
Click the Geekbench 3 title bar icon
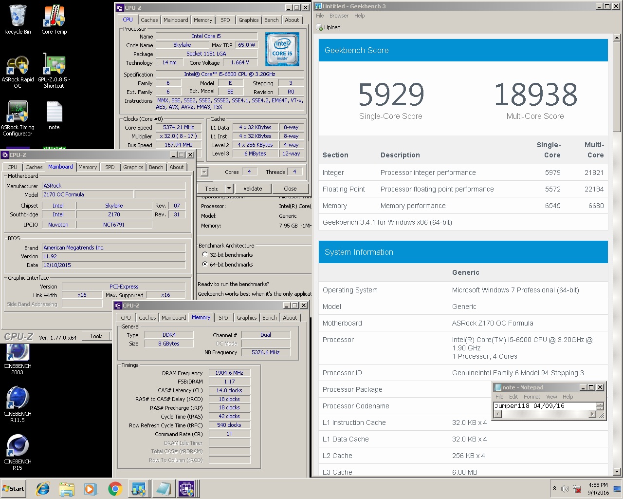coord(318,6)
